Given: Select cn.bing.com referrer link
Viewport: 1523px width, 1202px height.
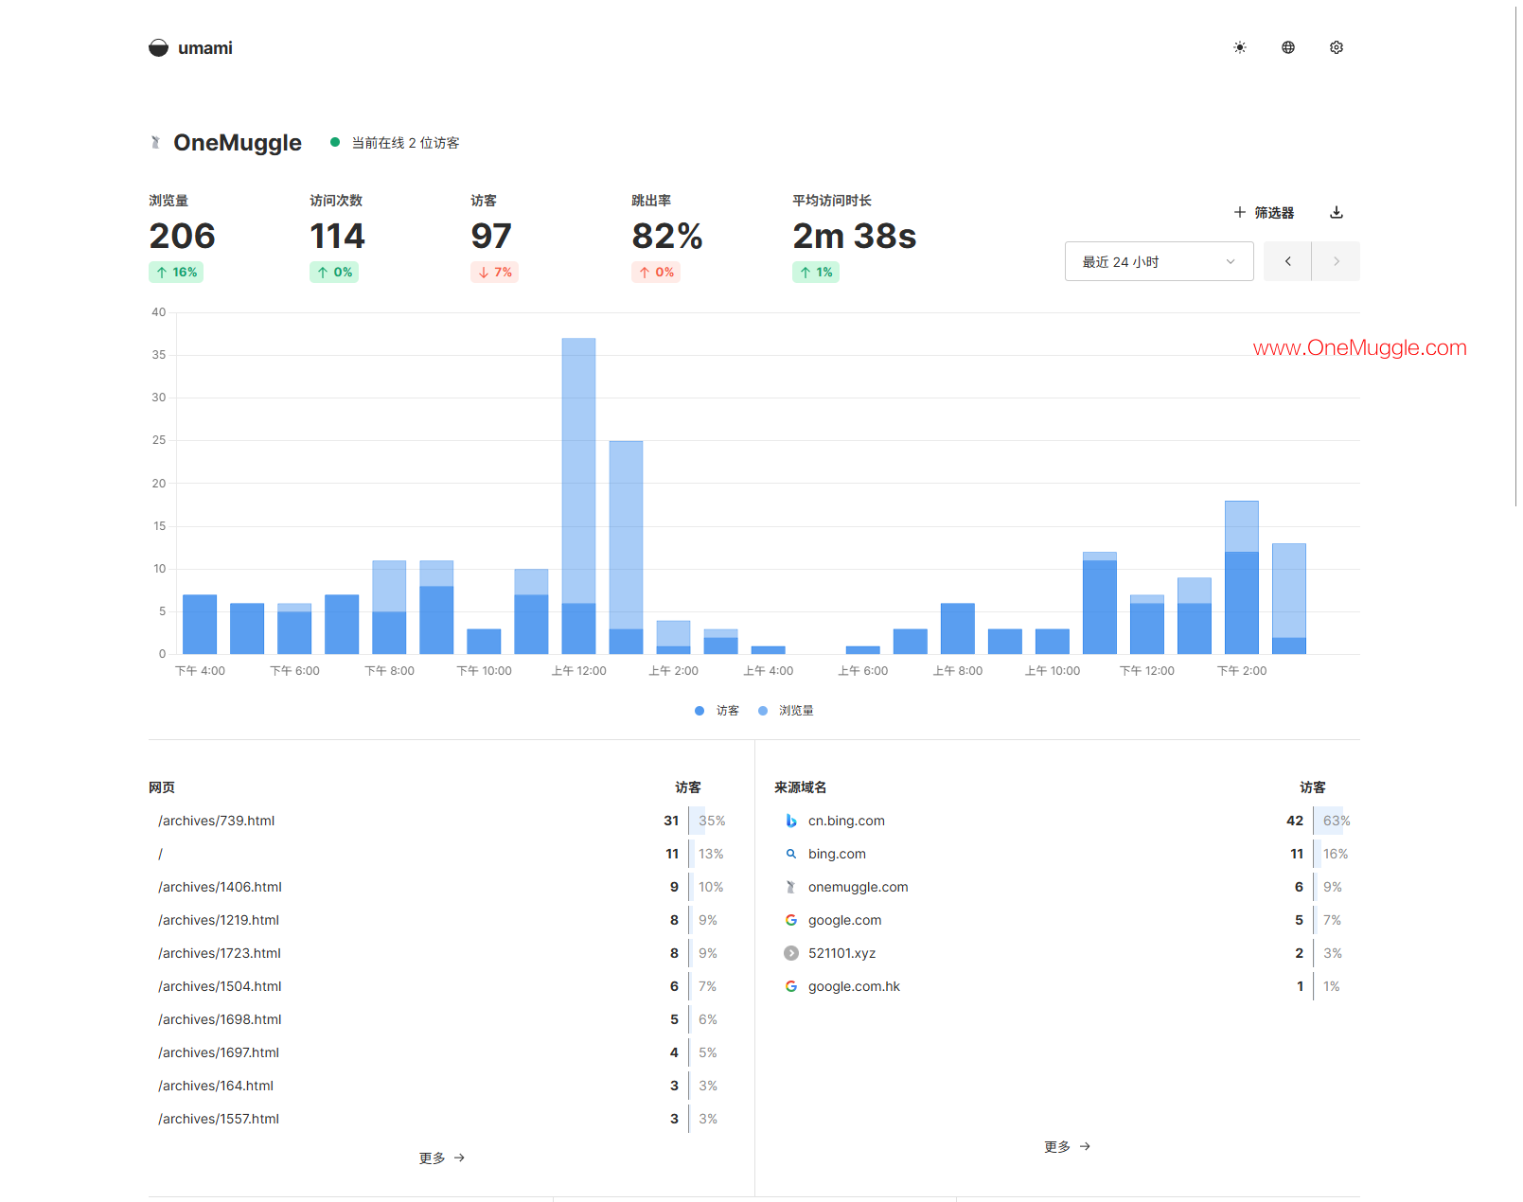Looking at the screenshot, I should click(x=846, y=821).
